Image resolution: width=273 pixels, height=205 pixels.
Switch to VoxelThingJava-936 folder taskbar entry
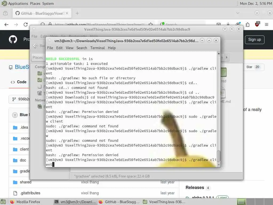164,202
